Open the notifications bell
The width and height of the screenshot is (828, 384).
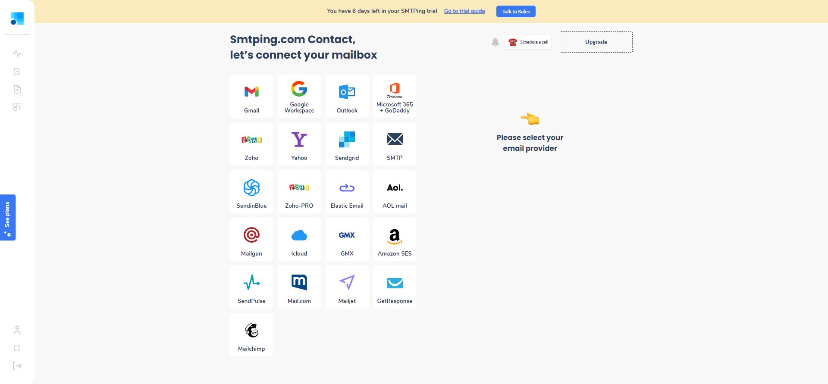click(x=495, y=42)
